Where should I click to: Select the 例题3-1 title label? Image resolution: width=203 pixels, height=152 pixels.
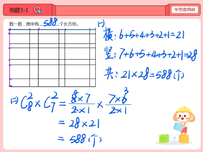coord(19,10)
